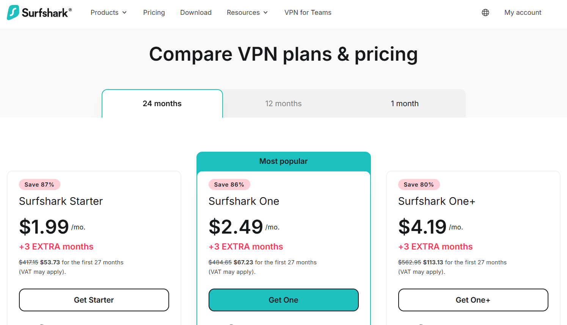
Task: Click the Surfshark logo
Action: pyautogui.click(x=39, y=13)
